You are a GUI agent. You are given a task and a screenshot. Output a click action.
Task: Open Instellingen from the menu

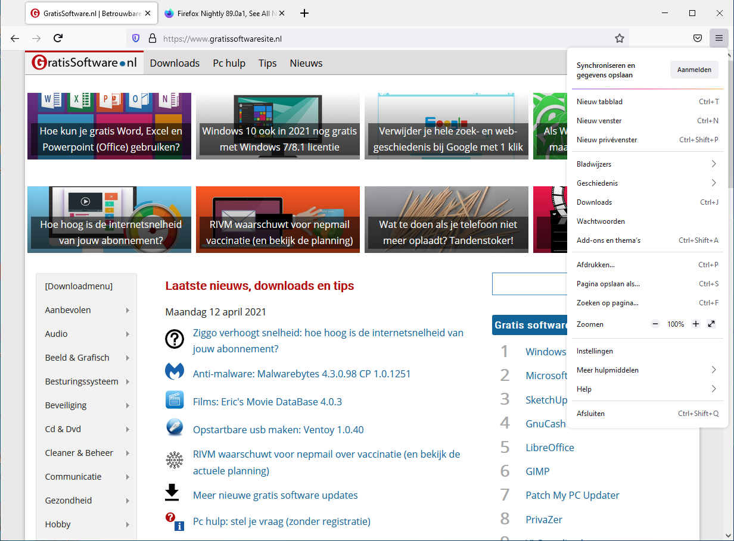[x=595, y=351]
